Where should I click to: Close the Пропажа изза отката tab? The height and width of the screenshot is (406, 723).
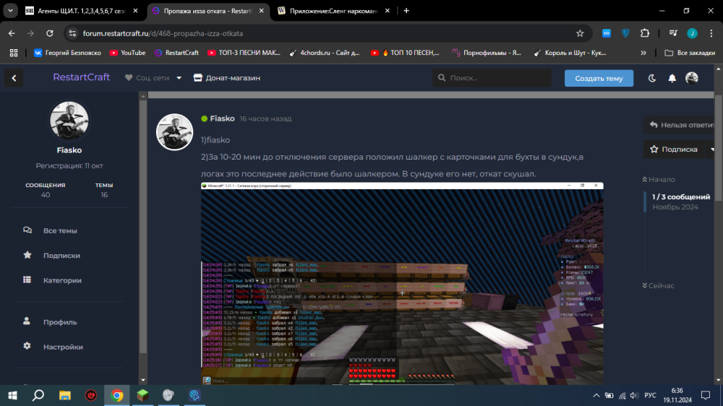coord(262,11)
